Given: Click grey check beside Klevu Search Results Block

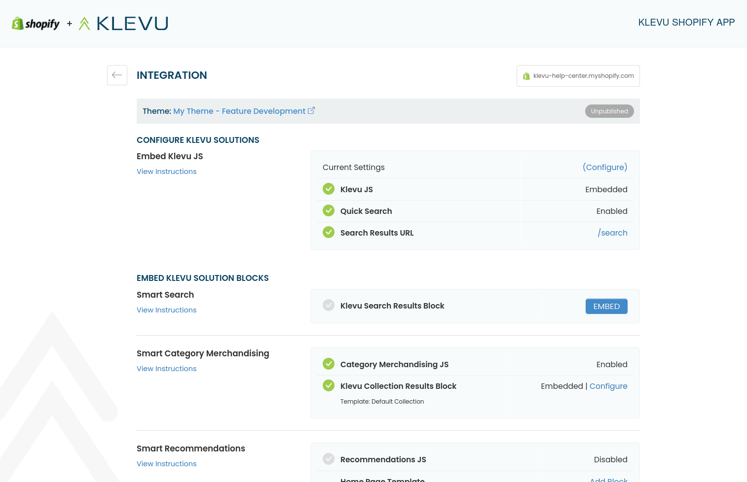Looking at the screenshot, I should [329, 305].
